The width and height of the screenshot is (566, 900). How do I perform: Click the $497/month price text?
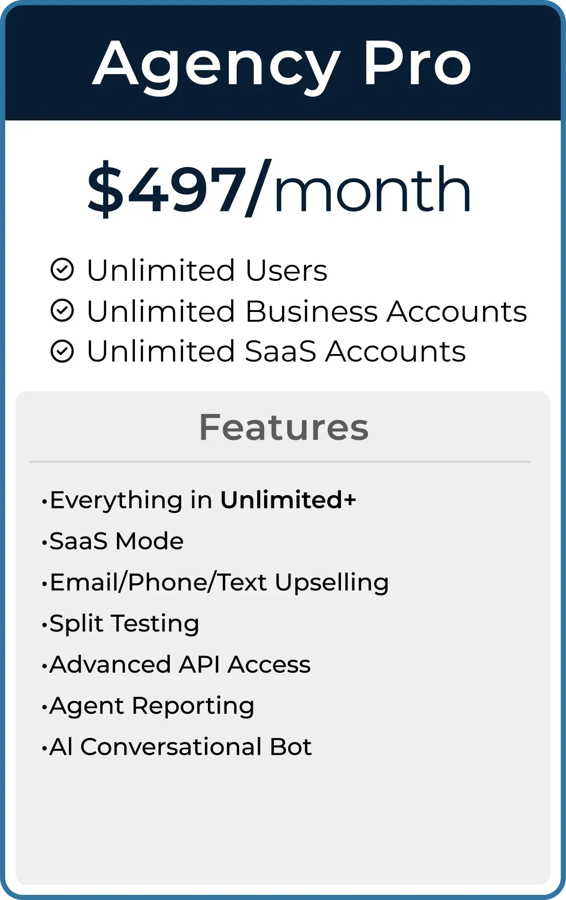279,189
